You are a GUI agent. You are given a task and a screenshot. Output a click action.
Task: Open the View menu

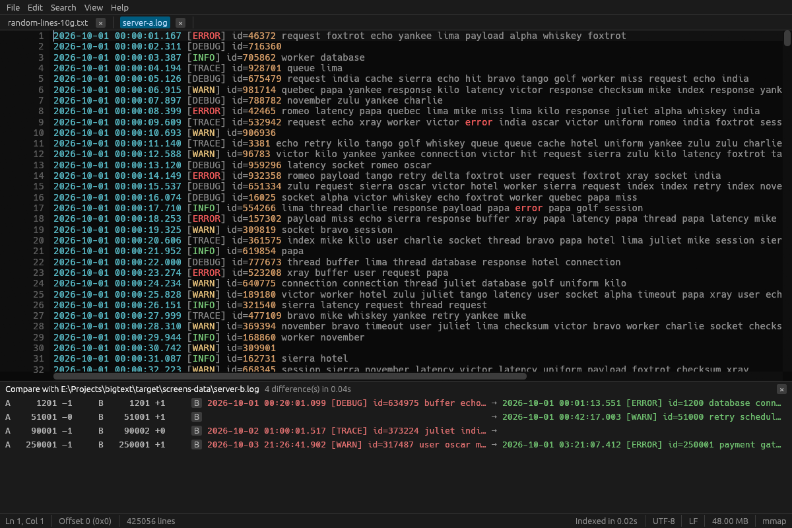(94, 7)
